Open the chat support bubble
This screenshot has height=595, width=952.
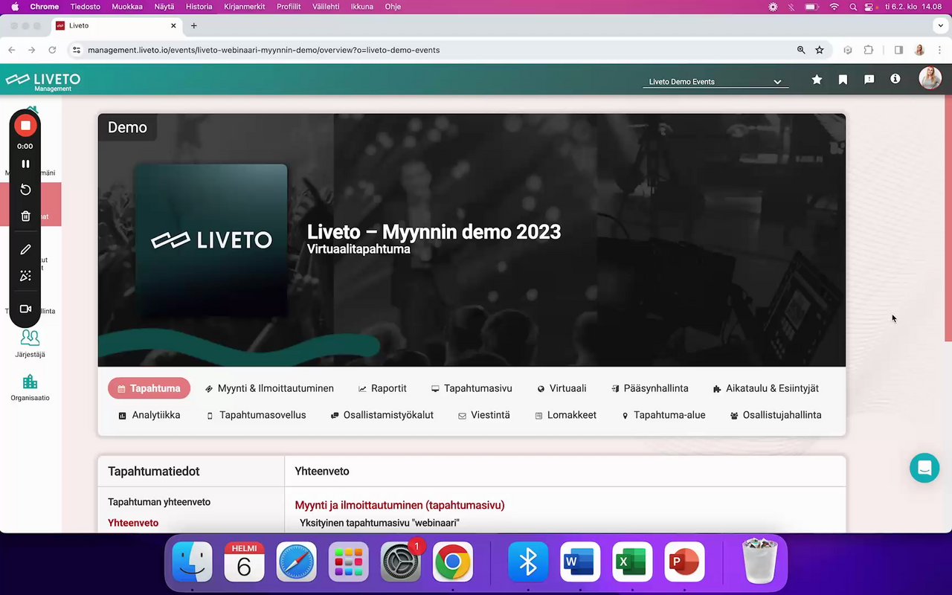[x=924, y=468]
